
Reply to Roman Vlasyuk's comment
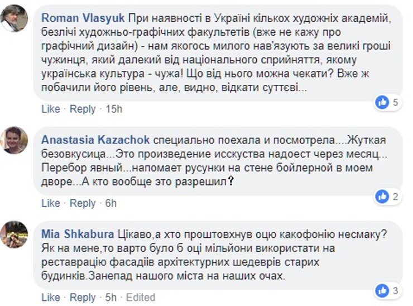[83, 109]
